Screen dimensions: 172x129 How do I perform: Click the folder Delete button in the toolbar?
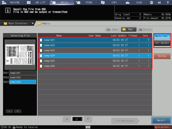point(145,29)
